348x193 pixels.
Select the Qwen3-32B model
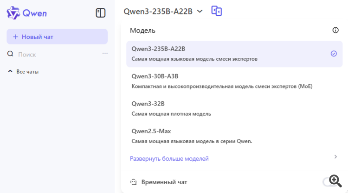click(148, 104)
